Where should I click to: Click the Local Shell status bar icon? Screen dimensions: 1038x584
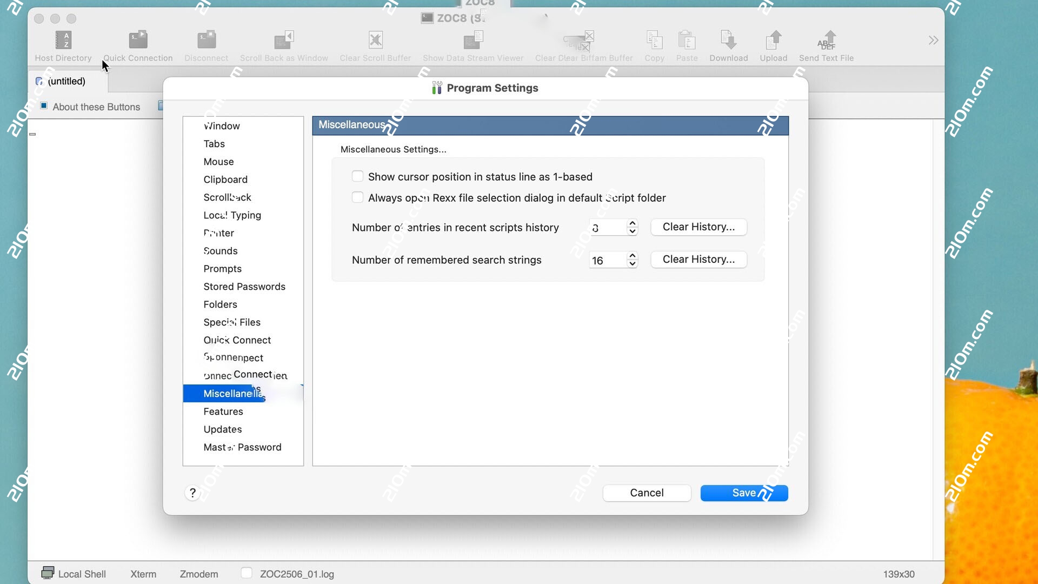(48, 573)
